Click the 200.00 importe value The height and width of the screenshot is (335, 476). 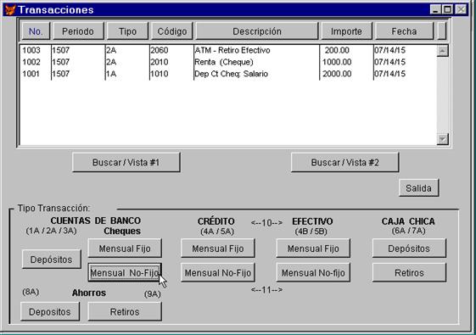(x=337, y=50)
